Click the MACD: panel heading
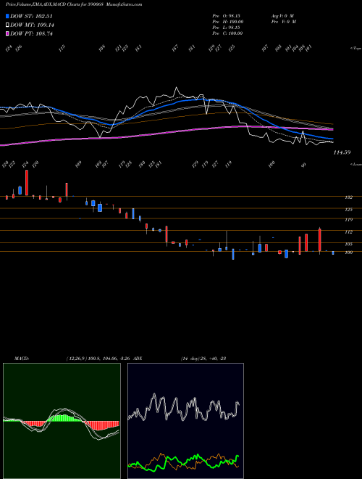 tap(22, 359)
